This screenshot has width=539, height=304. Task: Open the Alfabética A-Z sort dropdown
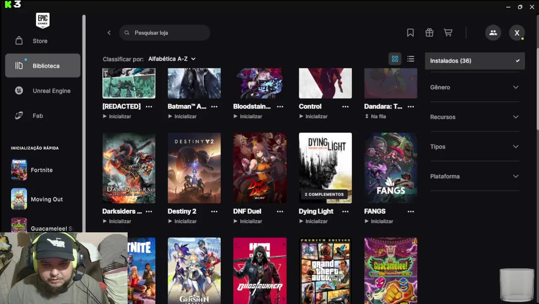[172, 59]
